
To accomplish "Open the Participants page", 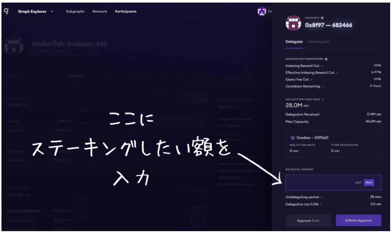I will (125, 11).
